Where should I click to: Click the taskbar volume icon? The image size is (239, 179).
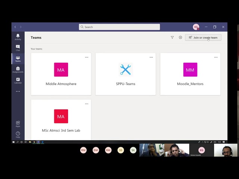coord(208,142)
